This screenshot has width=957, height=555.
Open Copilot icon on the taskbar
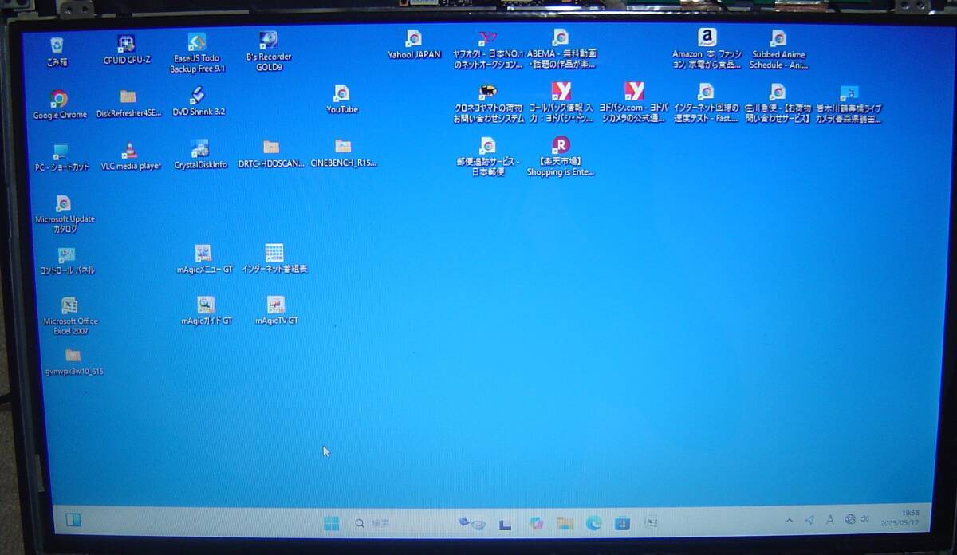click(x=536, y=523)
